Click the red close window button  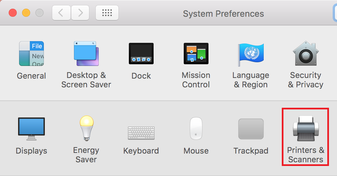pos(13,13)
